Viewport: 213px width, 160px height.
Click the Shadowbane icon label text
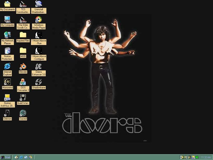(x=39, y=87)
